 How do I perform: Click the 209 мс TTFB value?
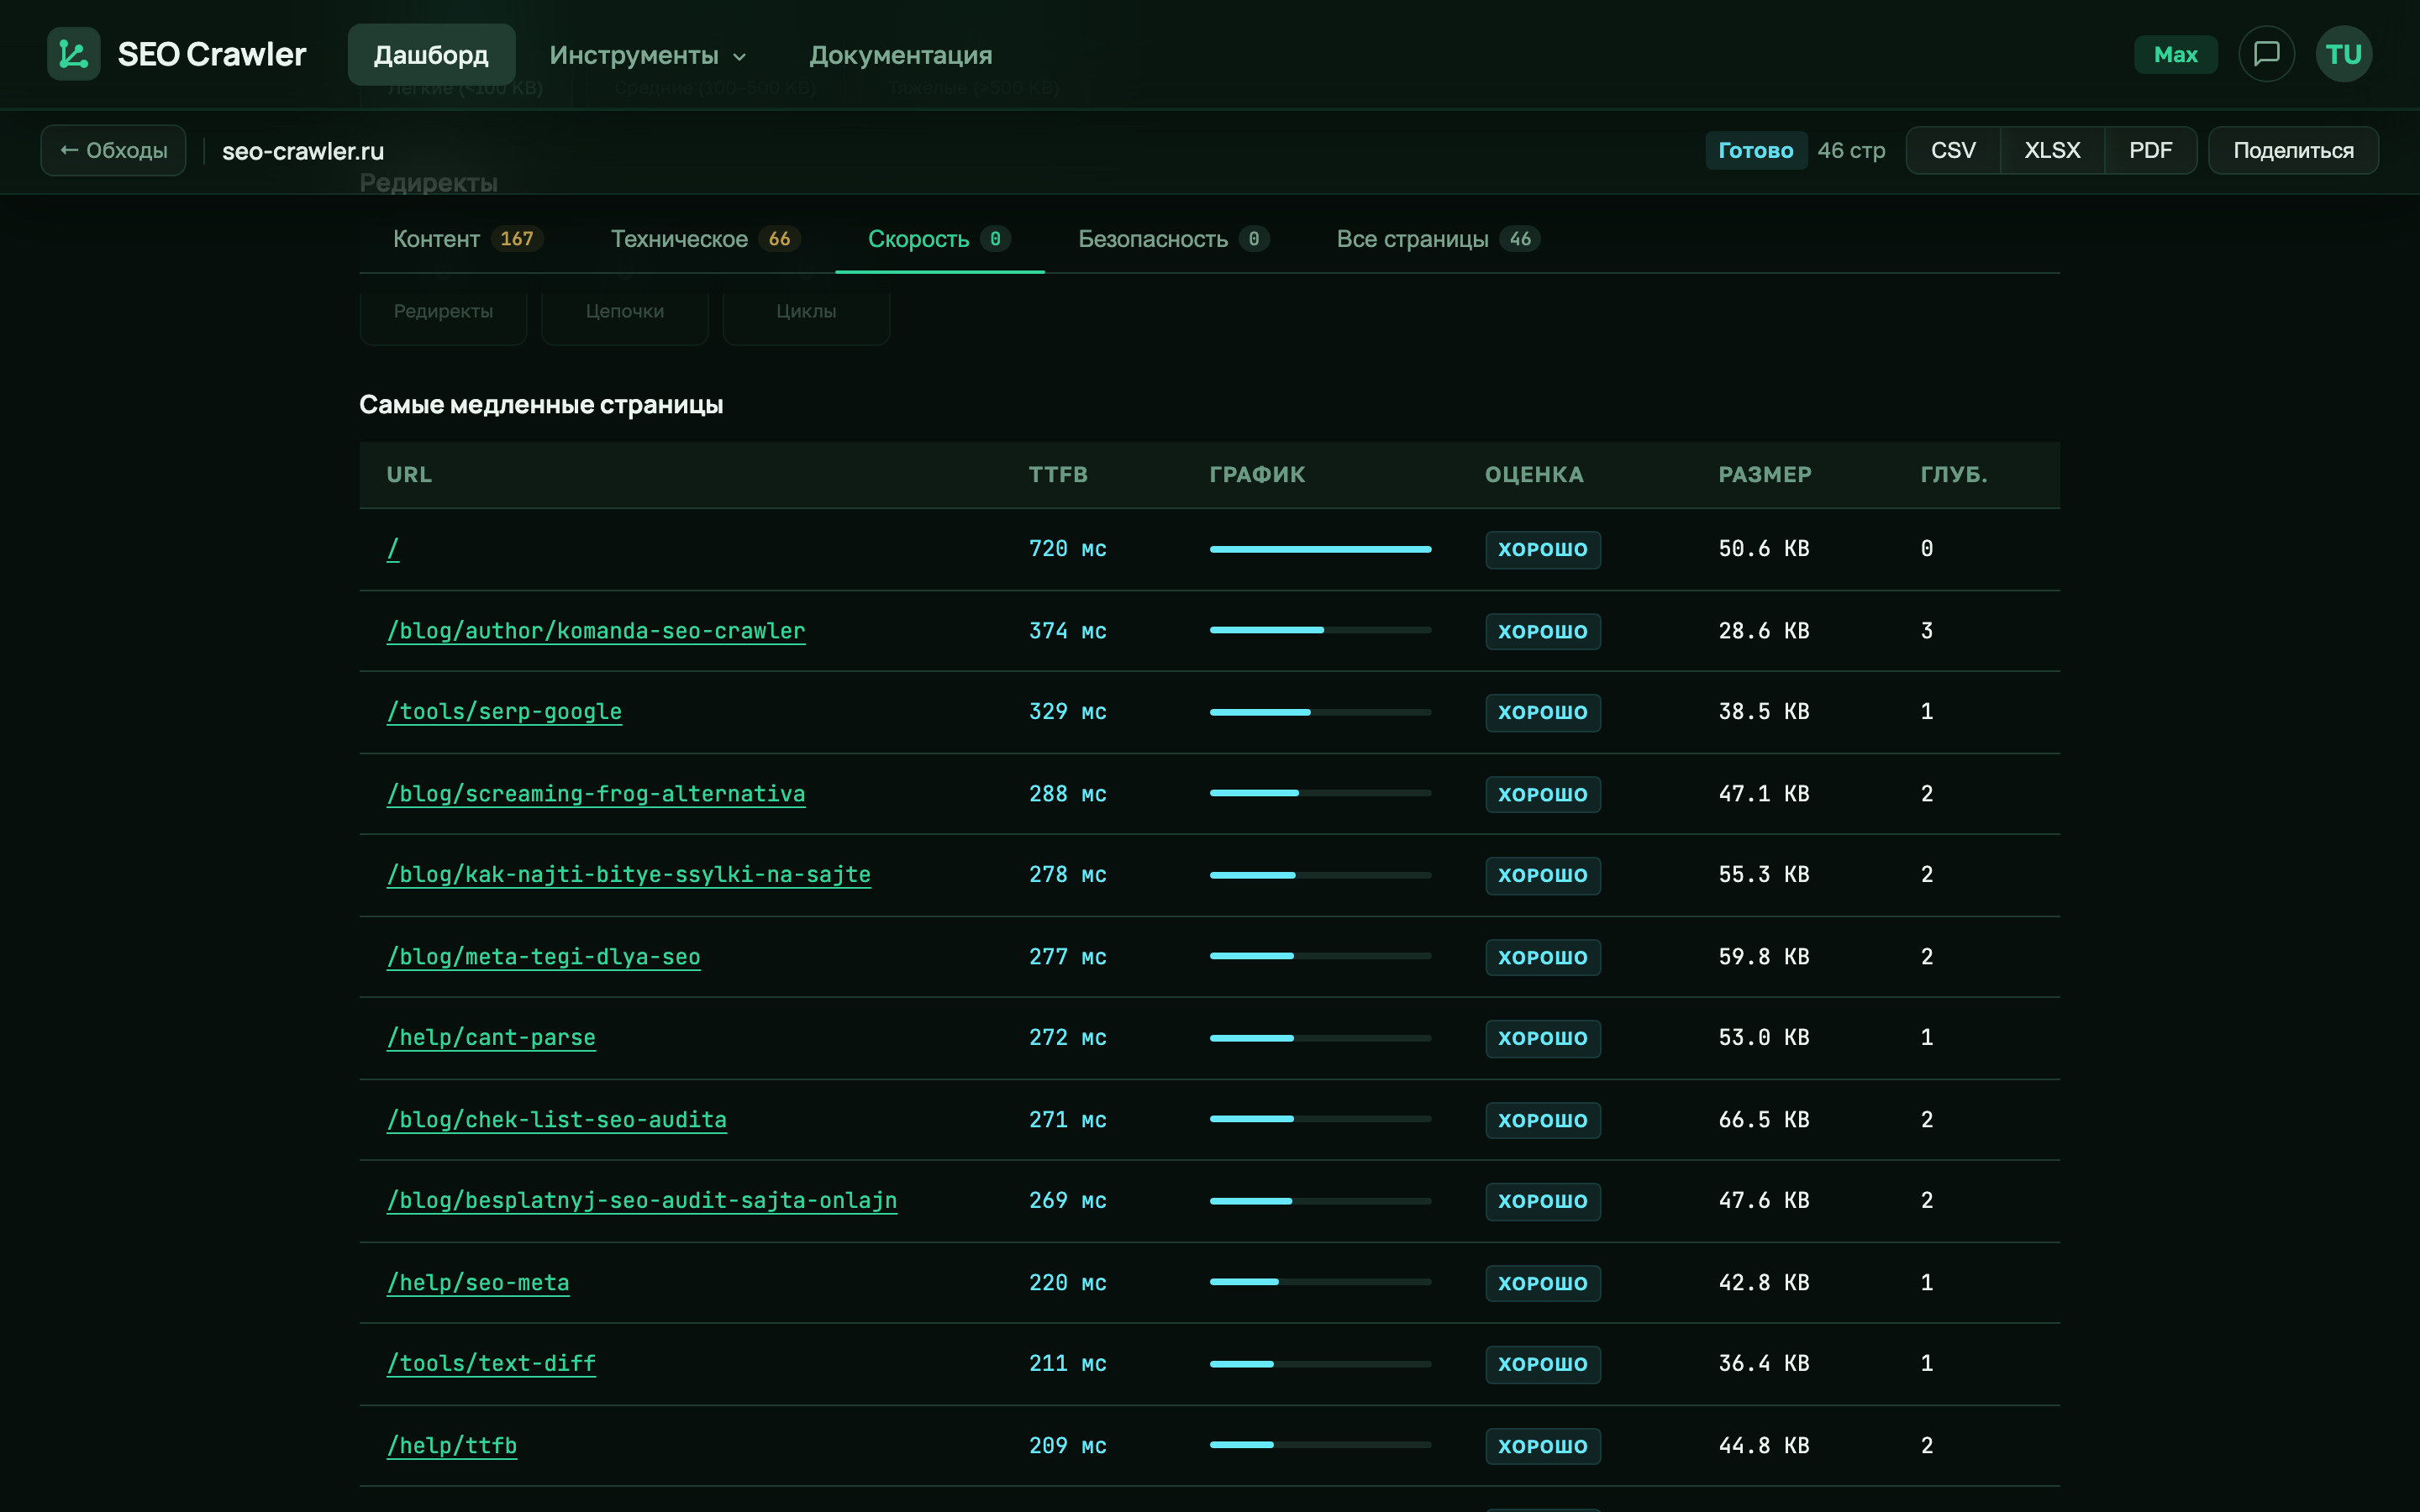1068,1446
